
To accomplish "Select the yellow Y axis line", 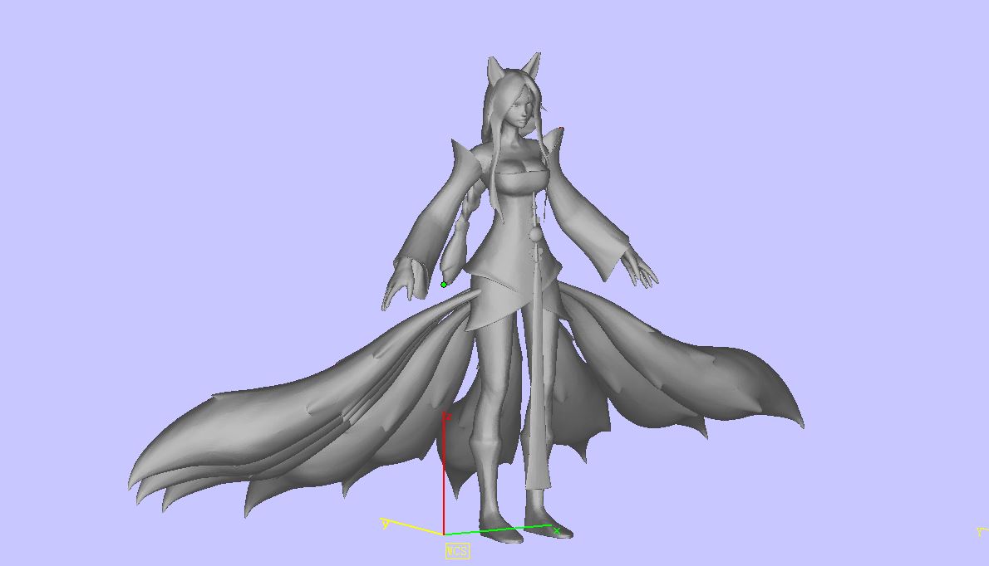I will pyautogui.click(x=416, y=528).
